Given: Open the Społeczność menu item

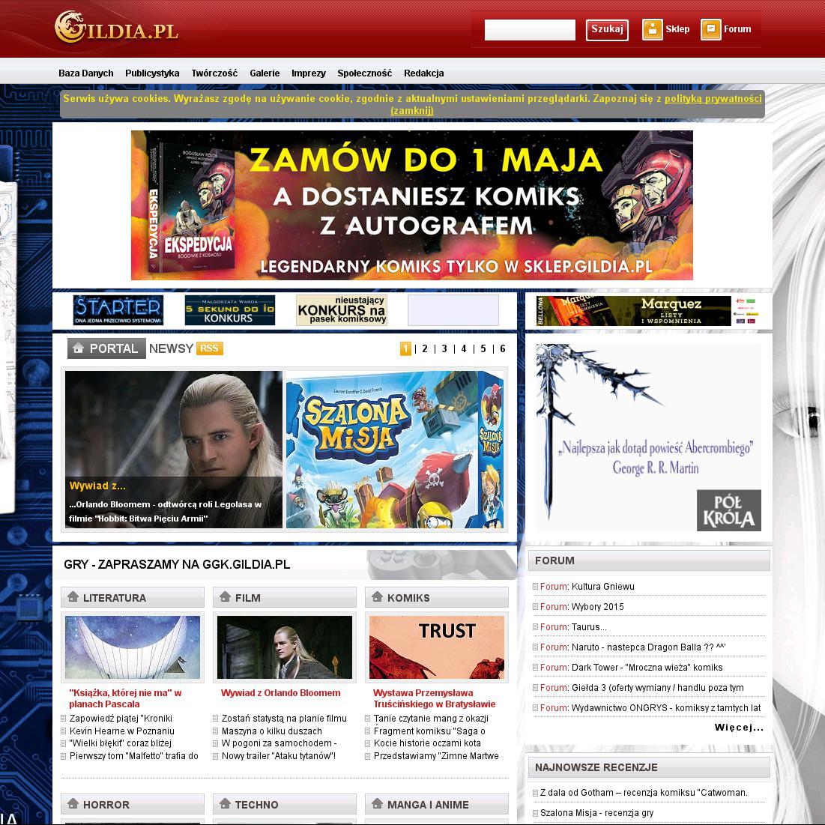Looking at the screenshot, I should pos(364,73).
